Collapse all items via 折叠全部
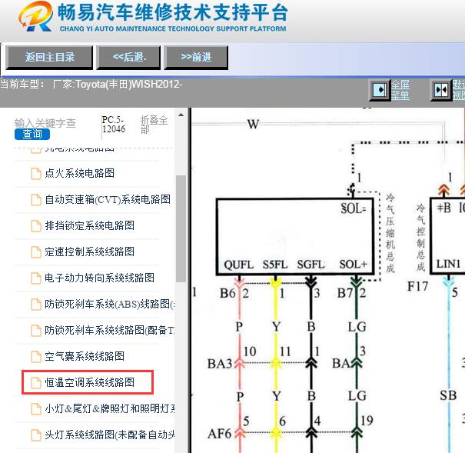The height and width of the screenshot is (453, 465). [x=154, y=125]
